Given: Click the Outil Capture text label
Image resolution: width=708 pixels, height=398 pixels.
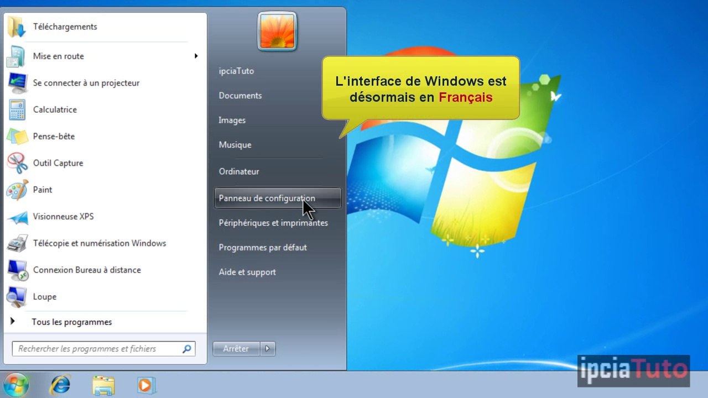Looking at the screenshot, I should pyautogui.click(x=58, y=163).
